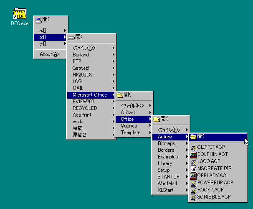This screenshot has height=209, width=253.
Task: Click MSCREATE.DIR file name
Action: [215, 168]
